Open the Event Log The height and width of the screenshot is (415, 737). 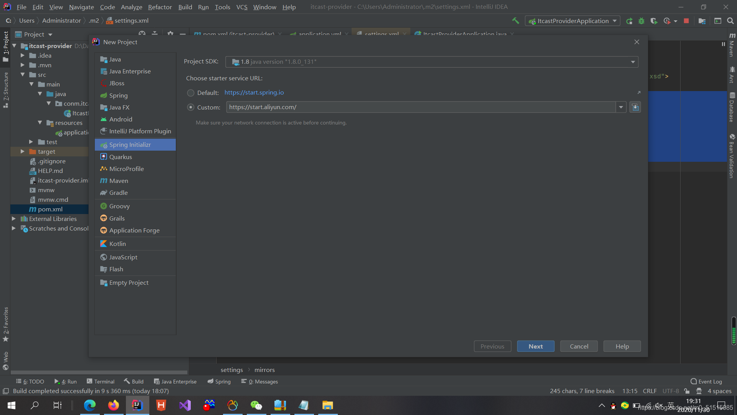coord(706,382)
